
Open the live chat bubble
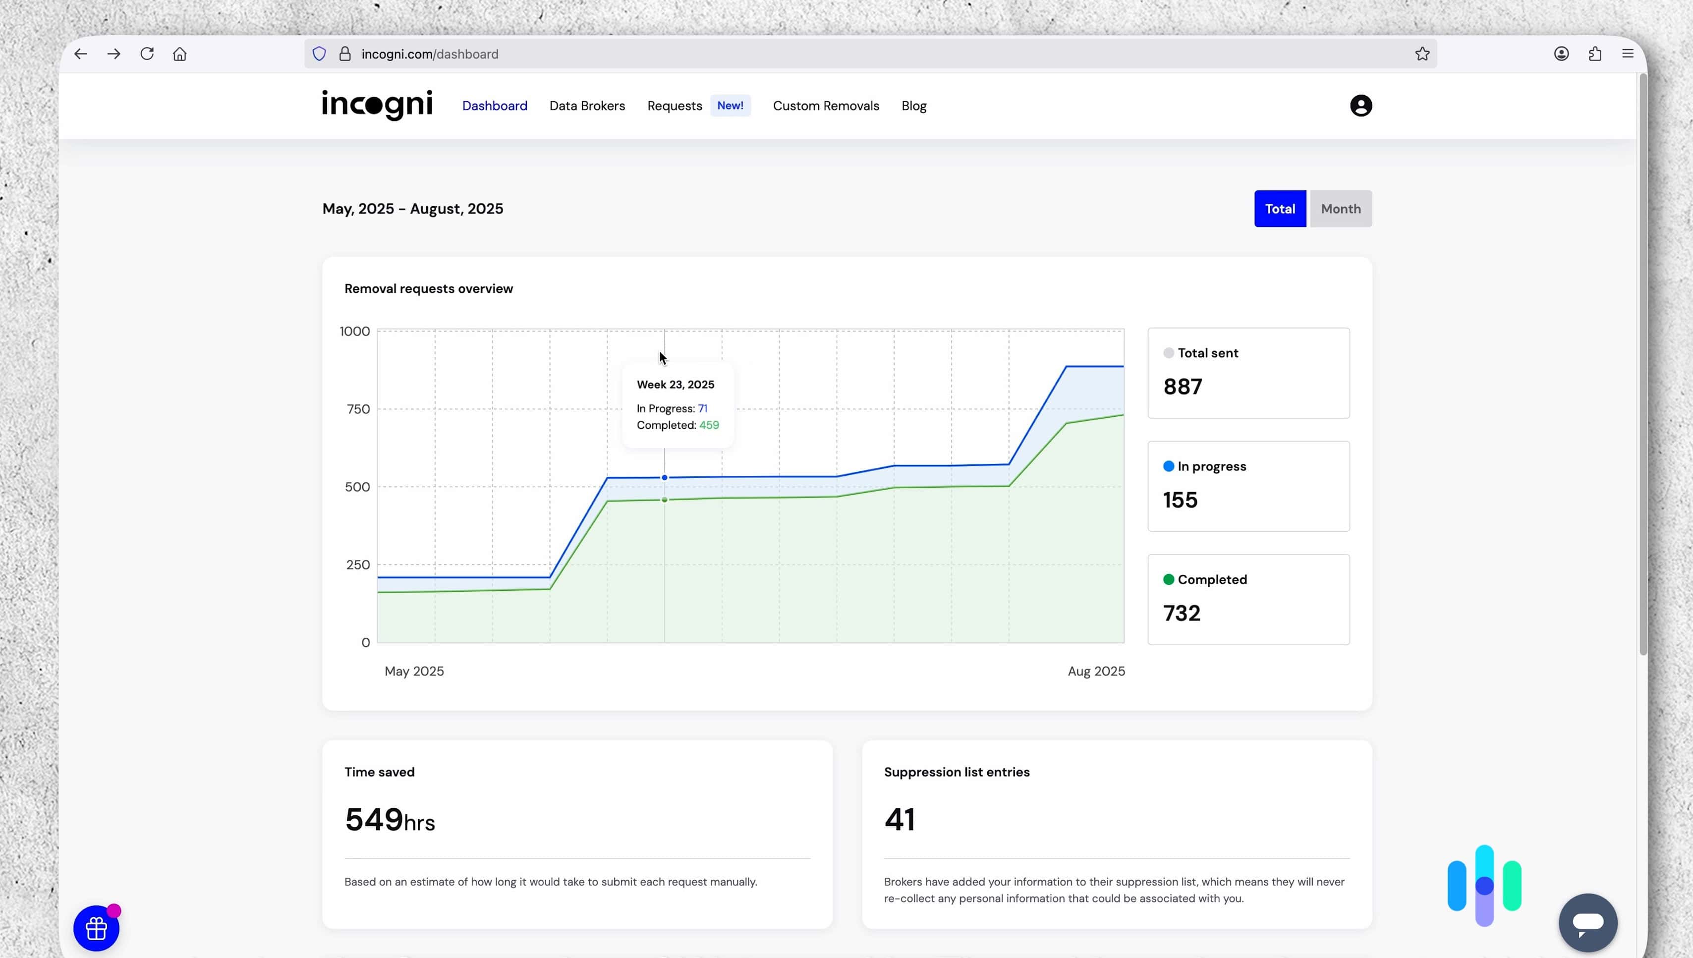[x=1588, y=922]
